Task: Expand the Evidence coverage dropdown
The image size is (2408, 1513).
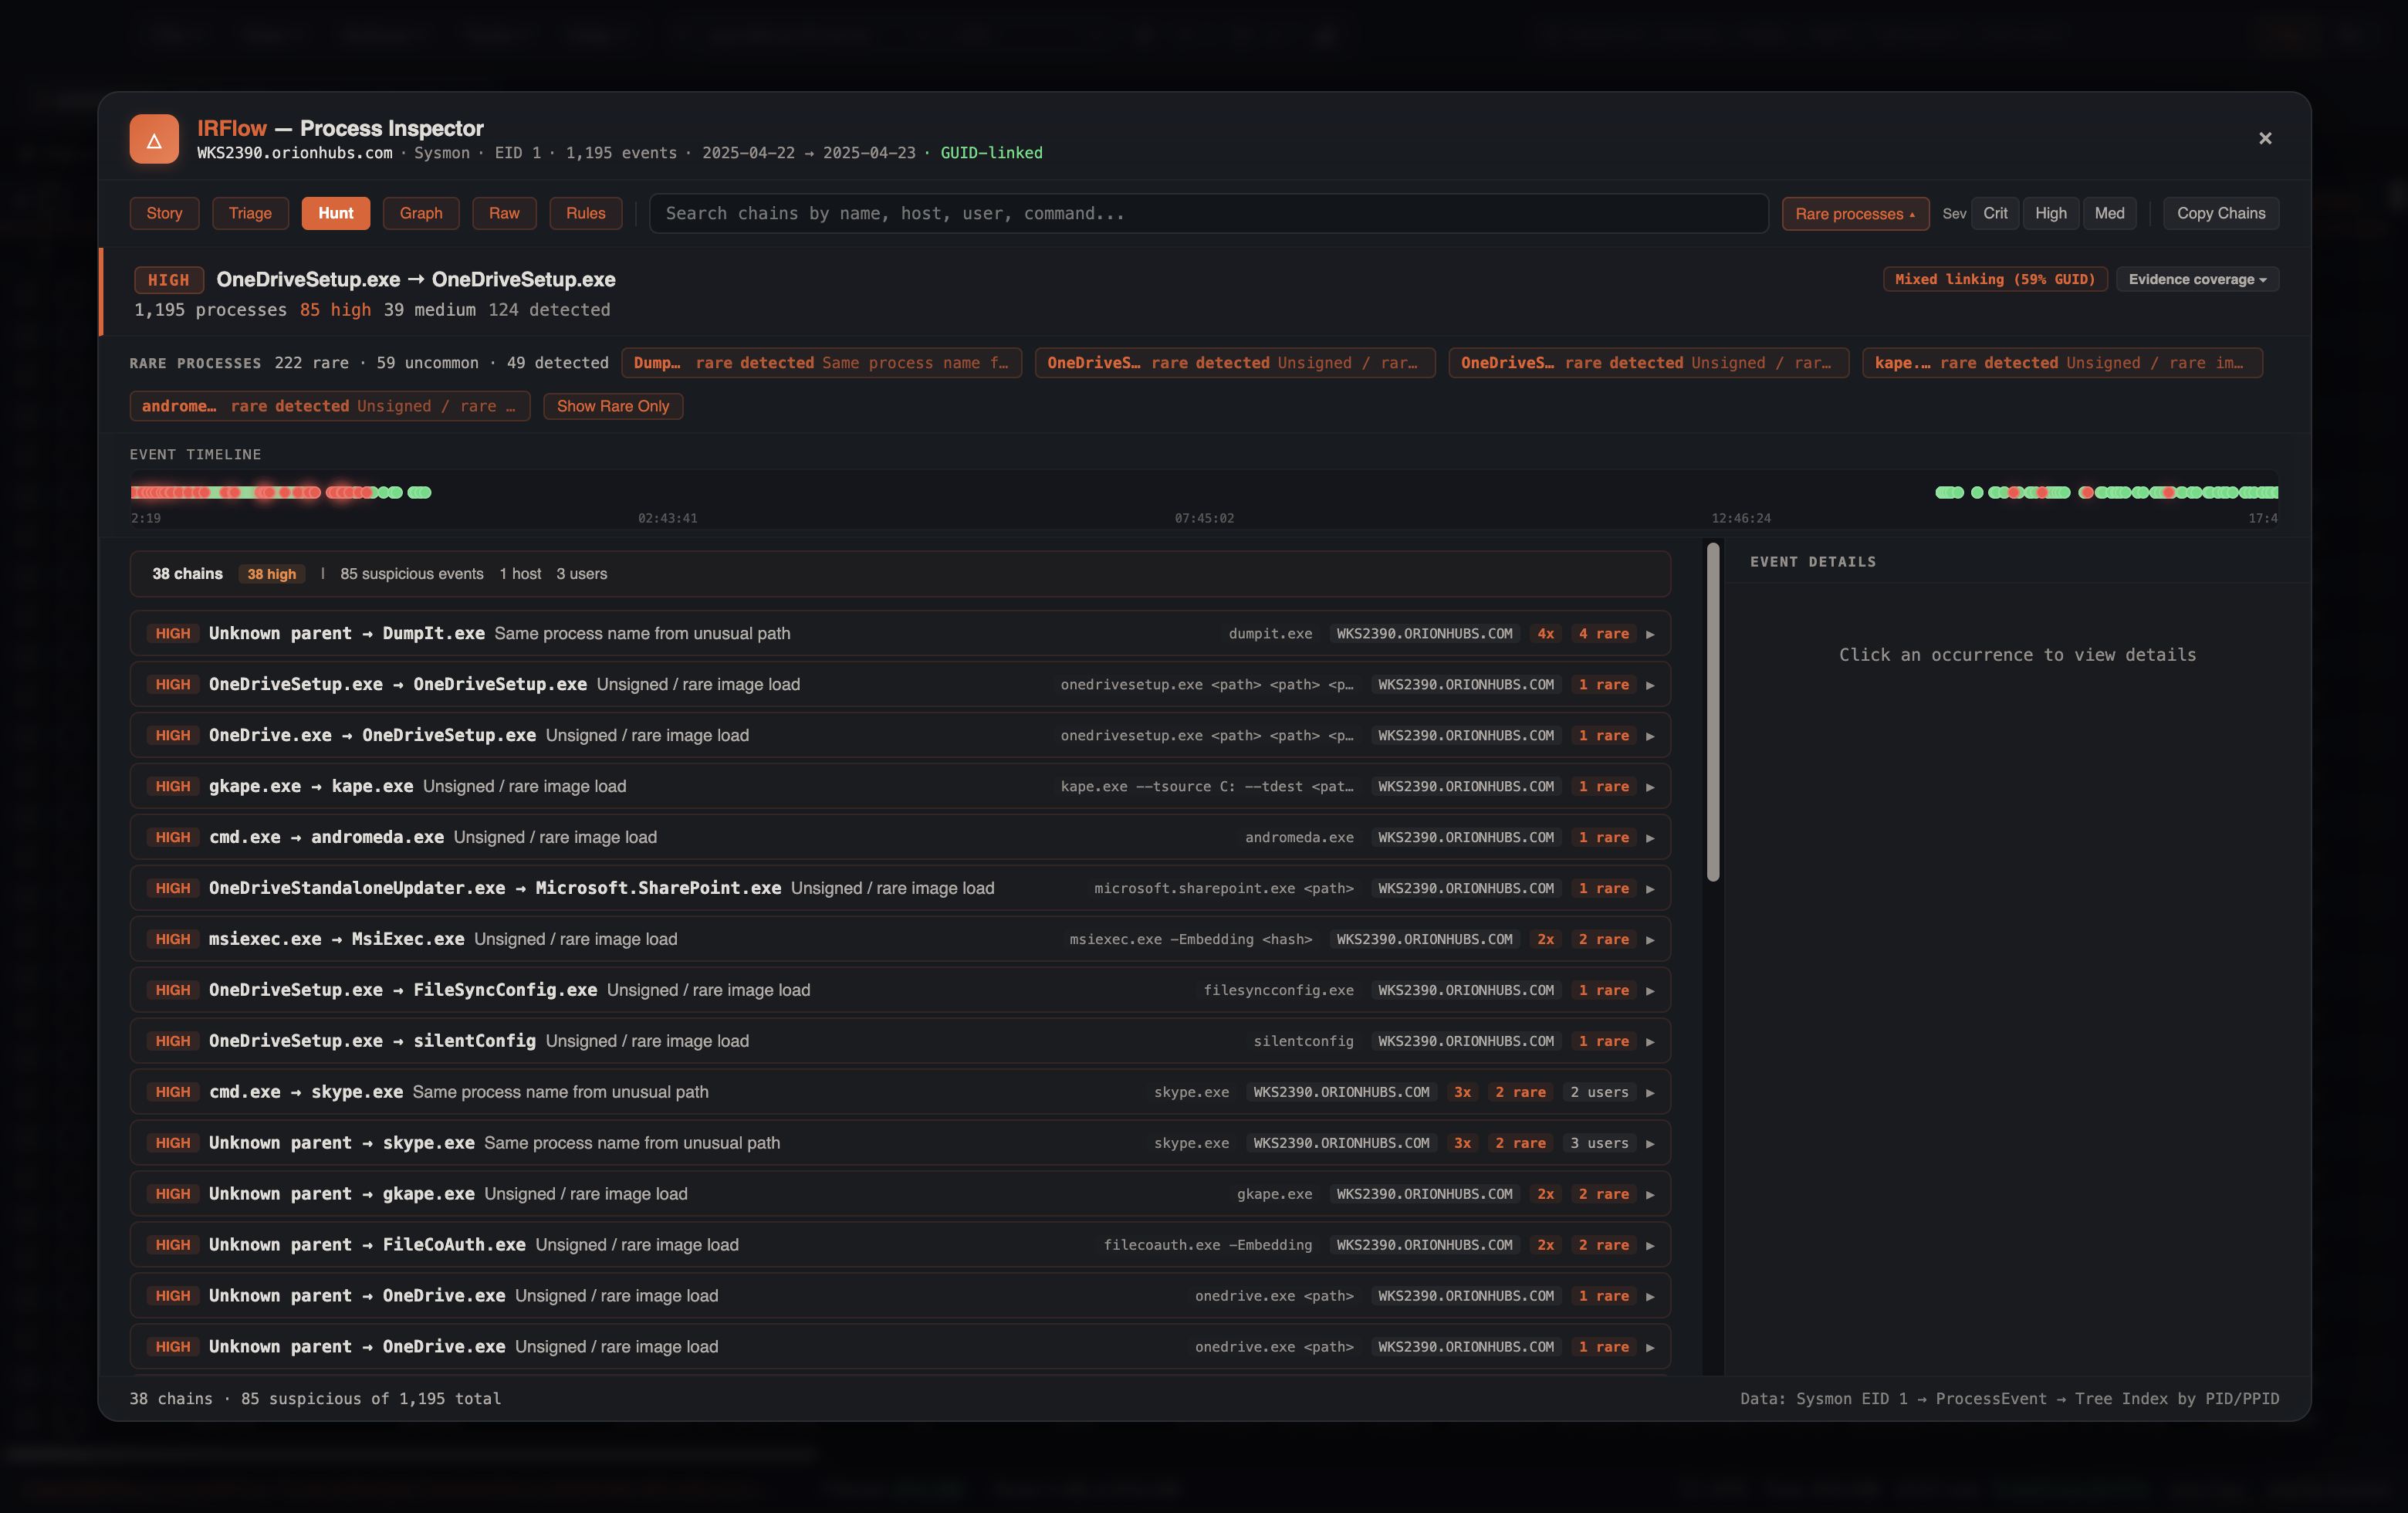Action: click(2197, 279)
